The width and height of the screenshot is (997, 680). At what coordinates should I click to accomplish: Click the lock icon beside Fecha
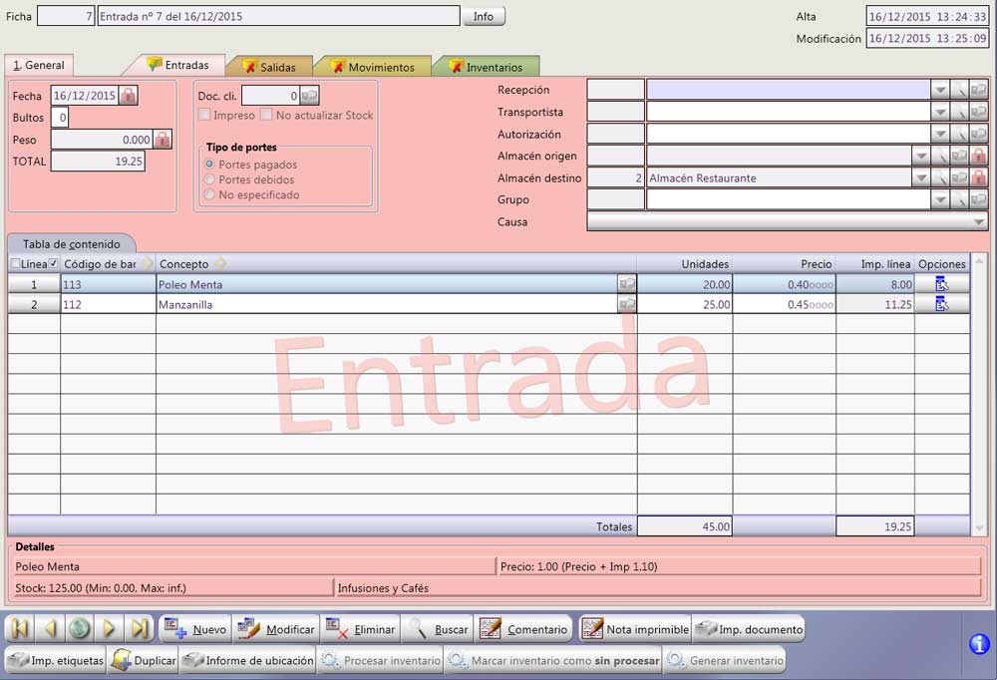[129, 96]
